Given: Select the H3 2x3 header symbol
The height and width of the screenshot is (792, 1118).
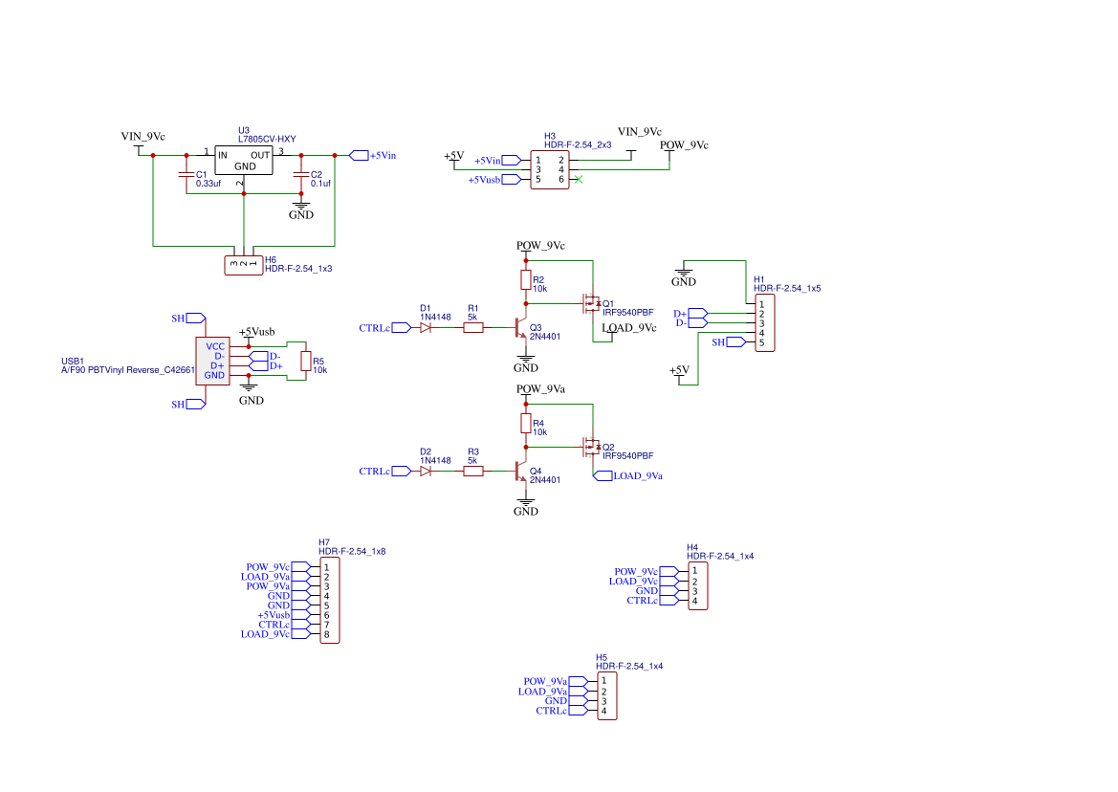Looking at the screenshot, I should [x=549, y=170].
